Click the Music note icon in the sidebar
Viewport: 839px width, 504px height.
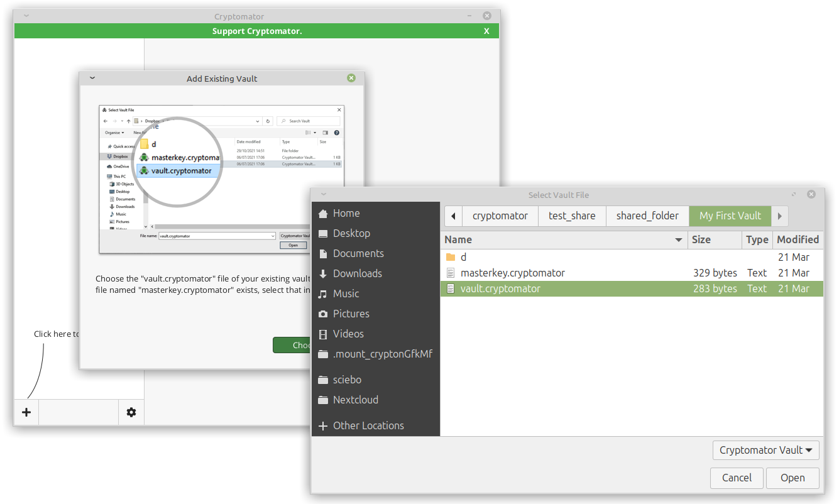(x=323, y=293)
